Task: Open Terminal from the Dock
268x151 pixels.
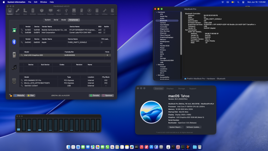Action: (173, 147)
